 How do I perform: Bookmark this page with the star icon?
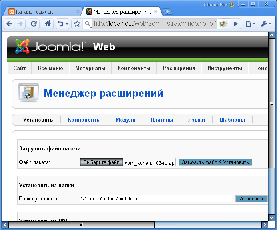77,24
